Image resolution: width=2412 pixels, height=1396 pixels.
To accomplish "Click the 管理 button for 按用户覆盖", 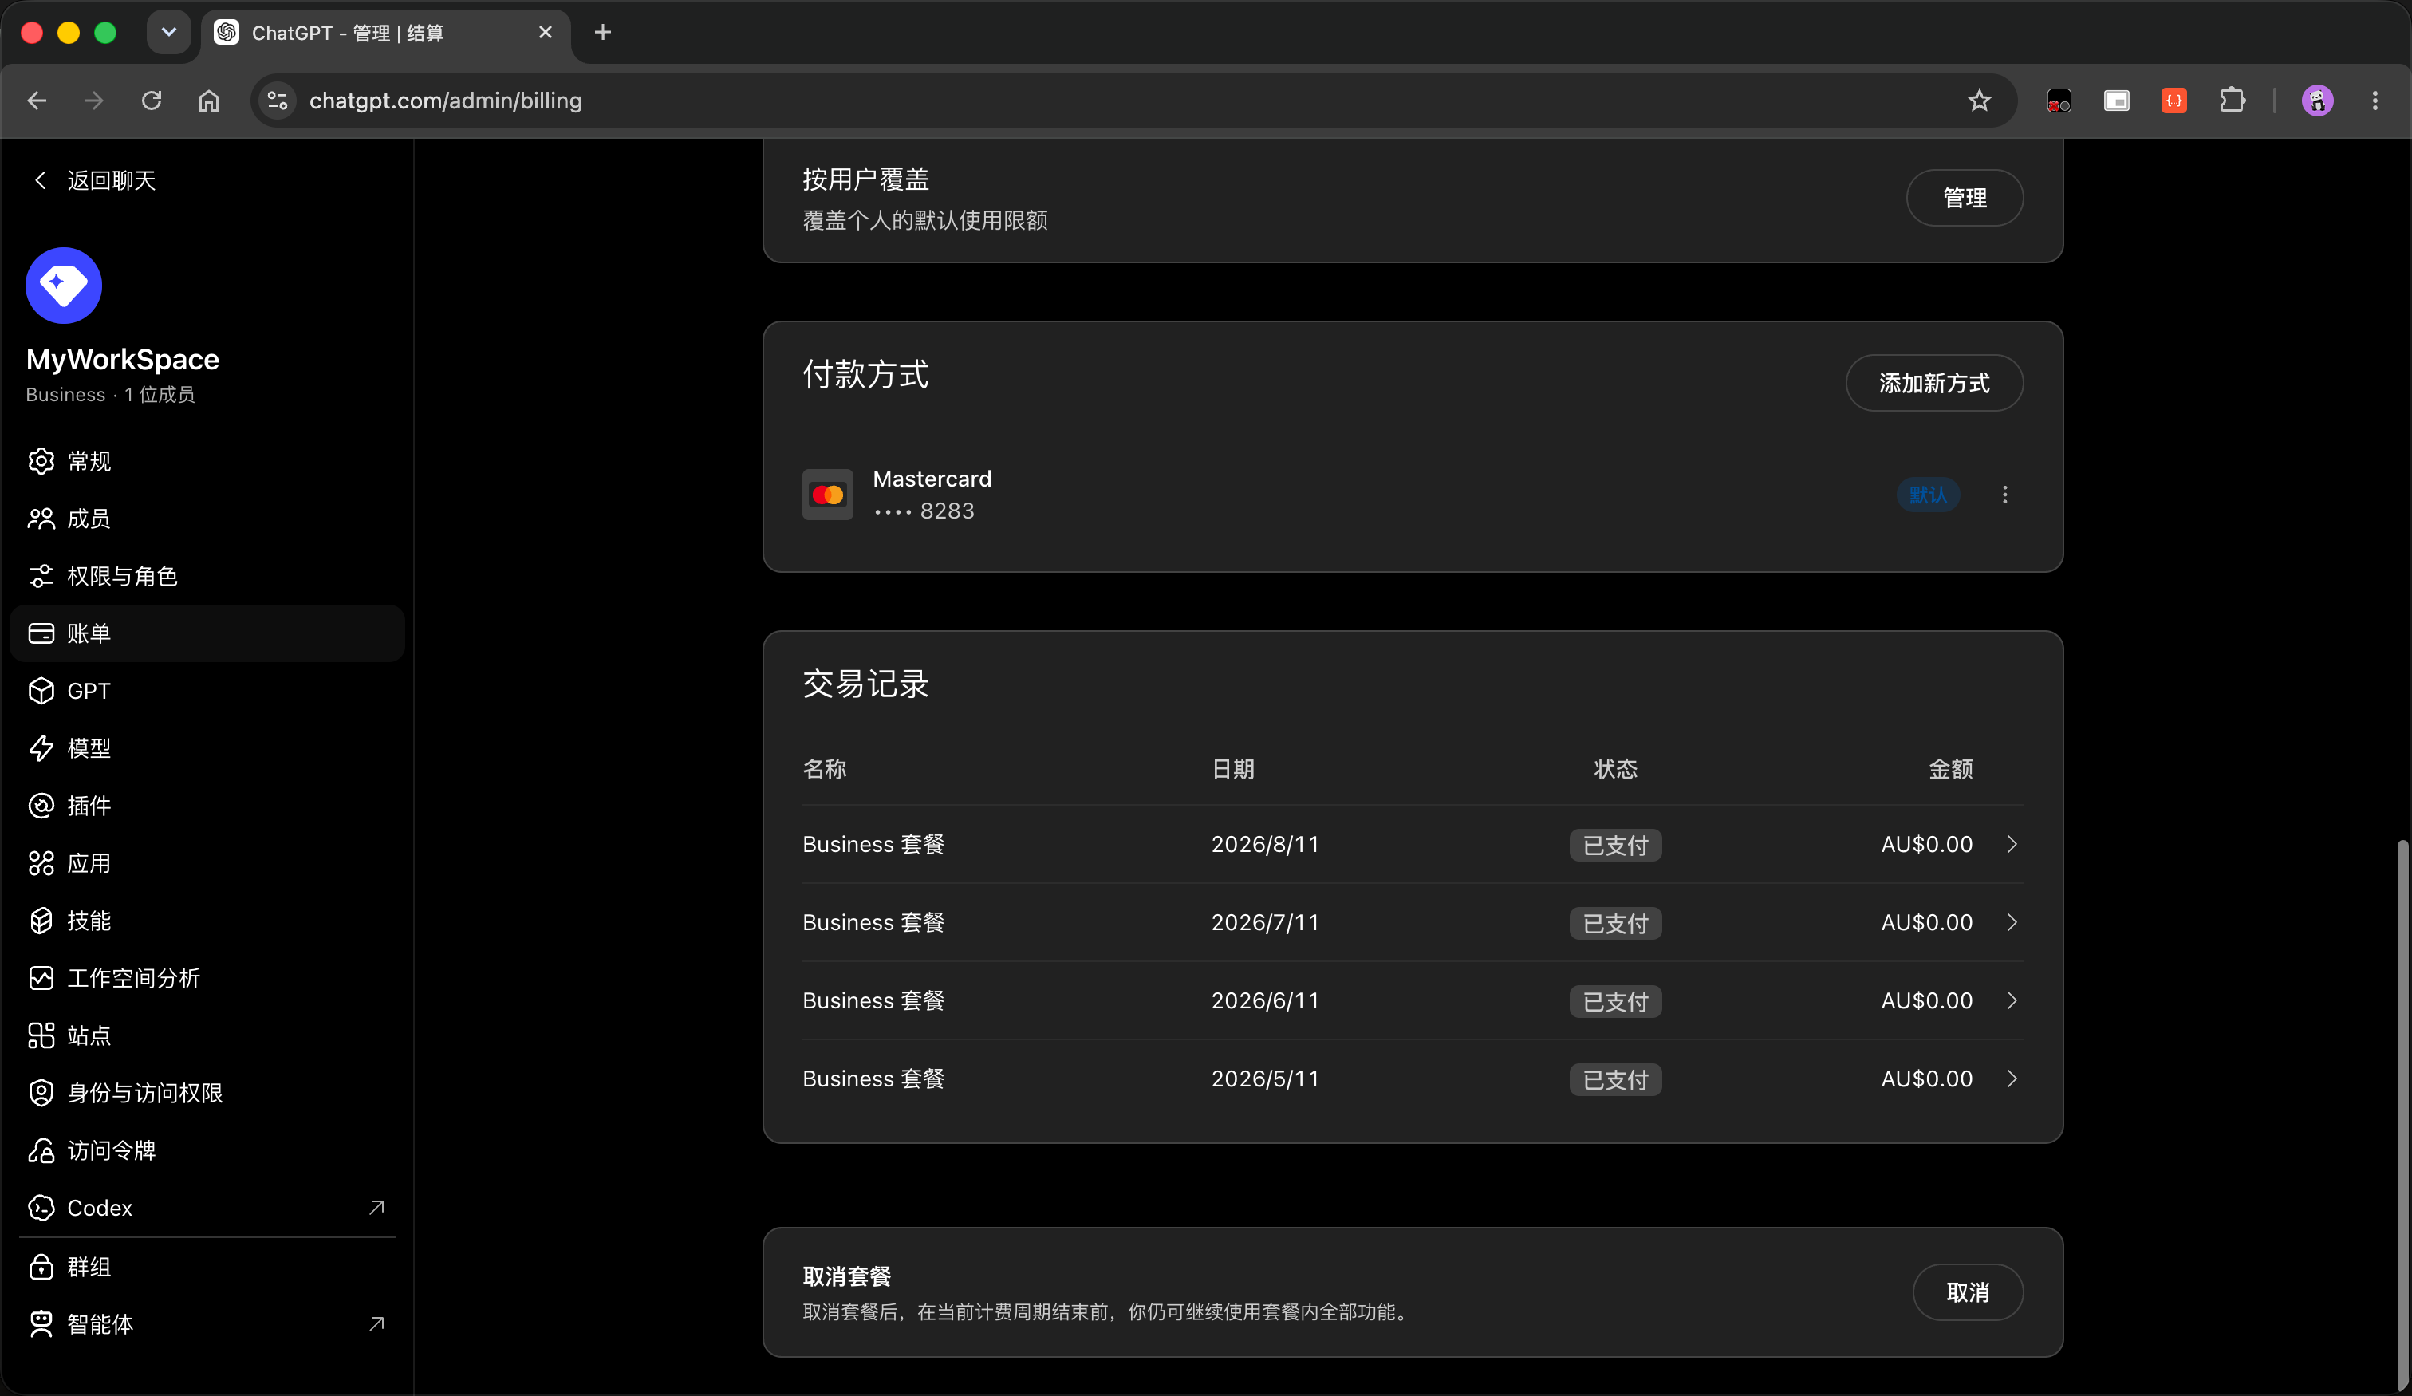I will (1965, 198).
